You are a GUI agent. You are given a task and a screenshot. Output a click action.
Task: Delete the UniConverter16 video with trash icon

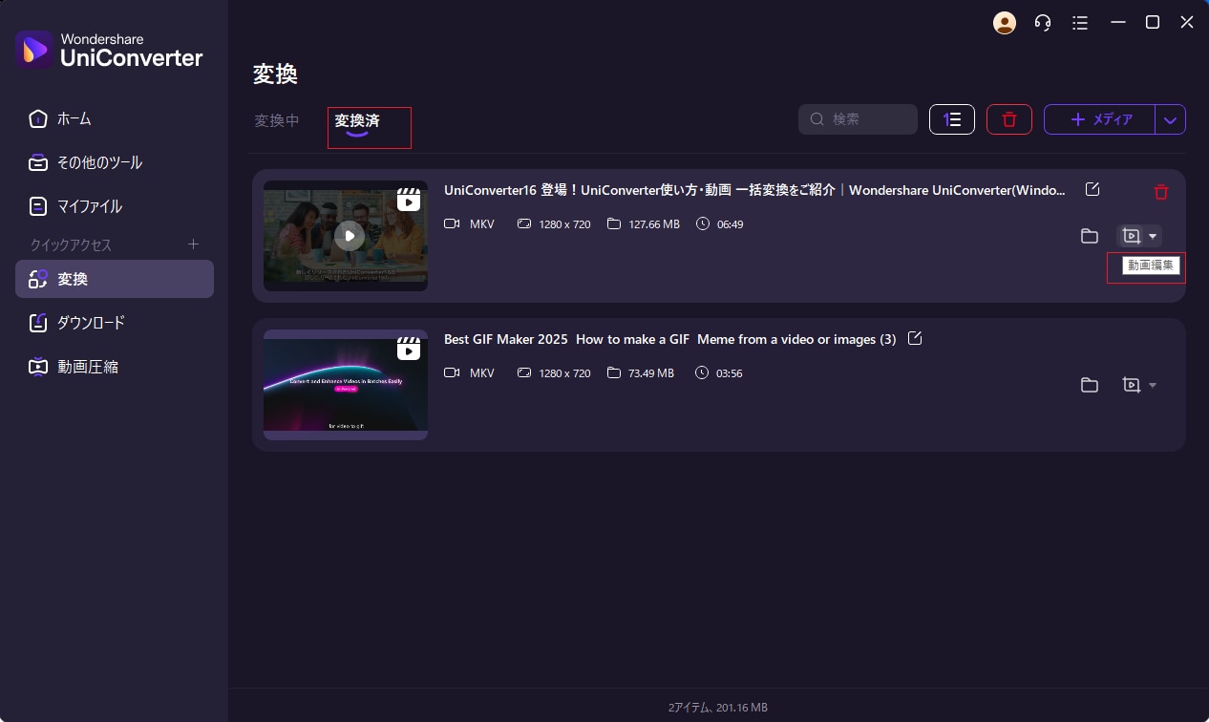pos(1161,192)
